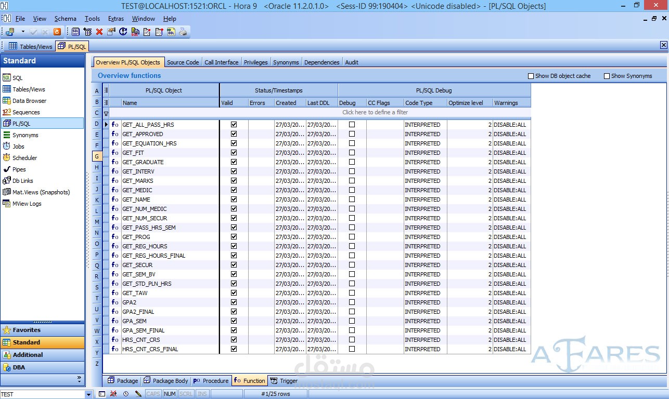Click the red X delete icon

[99, 32]
